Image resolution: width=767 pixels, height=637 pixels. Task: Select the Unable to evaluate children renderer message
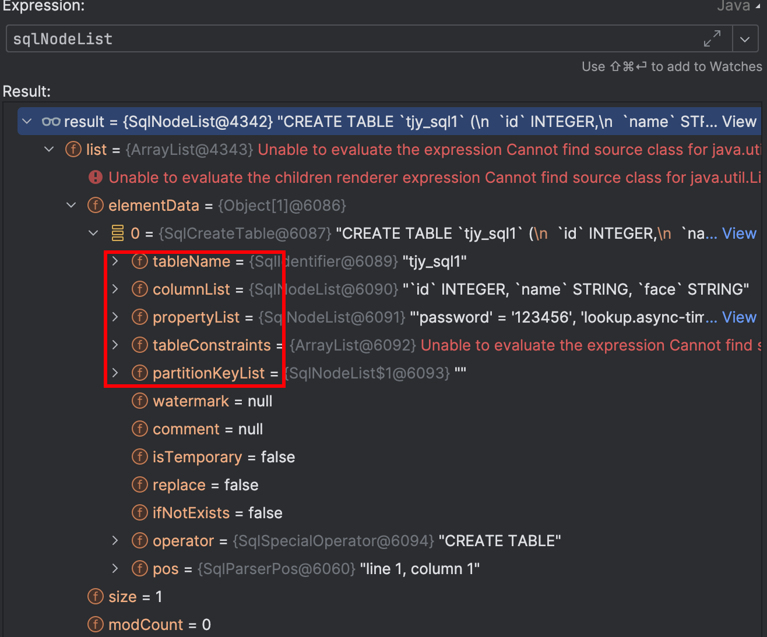[x=435, y=178]
